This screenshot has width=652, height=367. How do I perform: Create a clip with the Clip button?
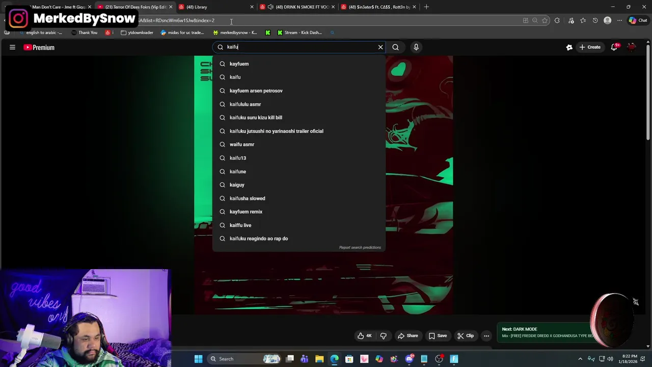466,336
